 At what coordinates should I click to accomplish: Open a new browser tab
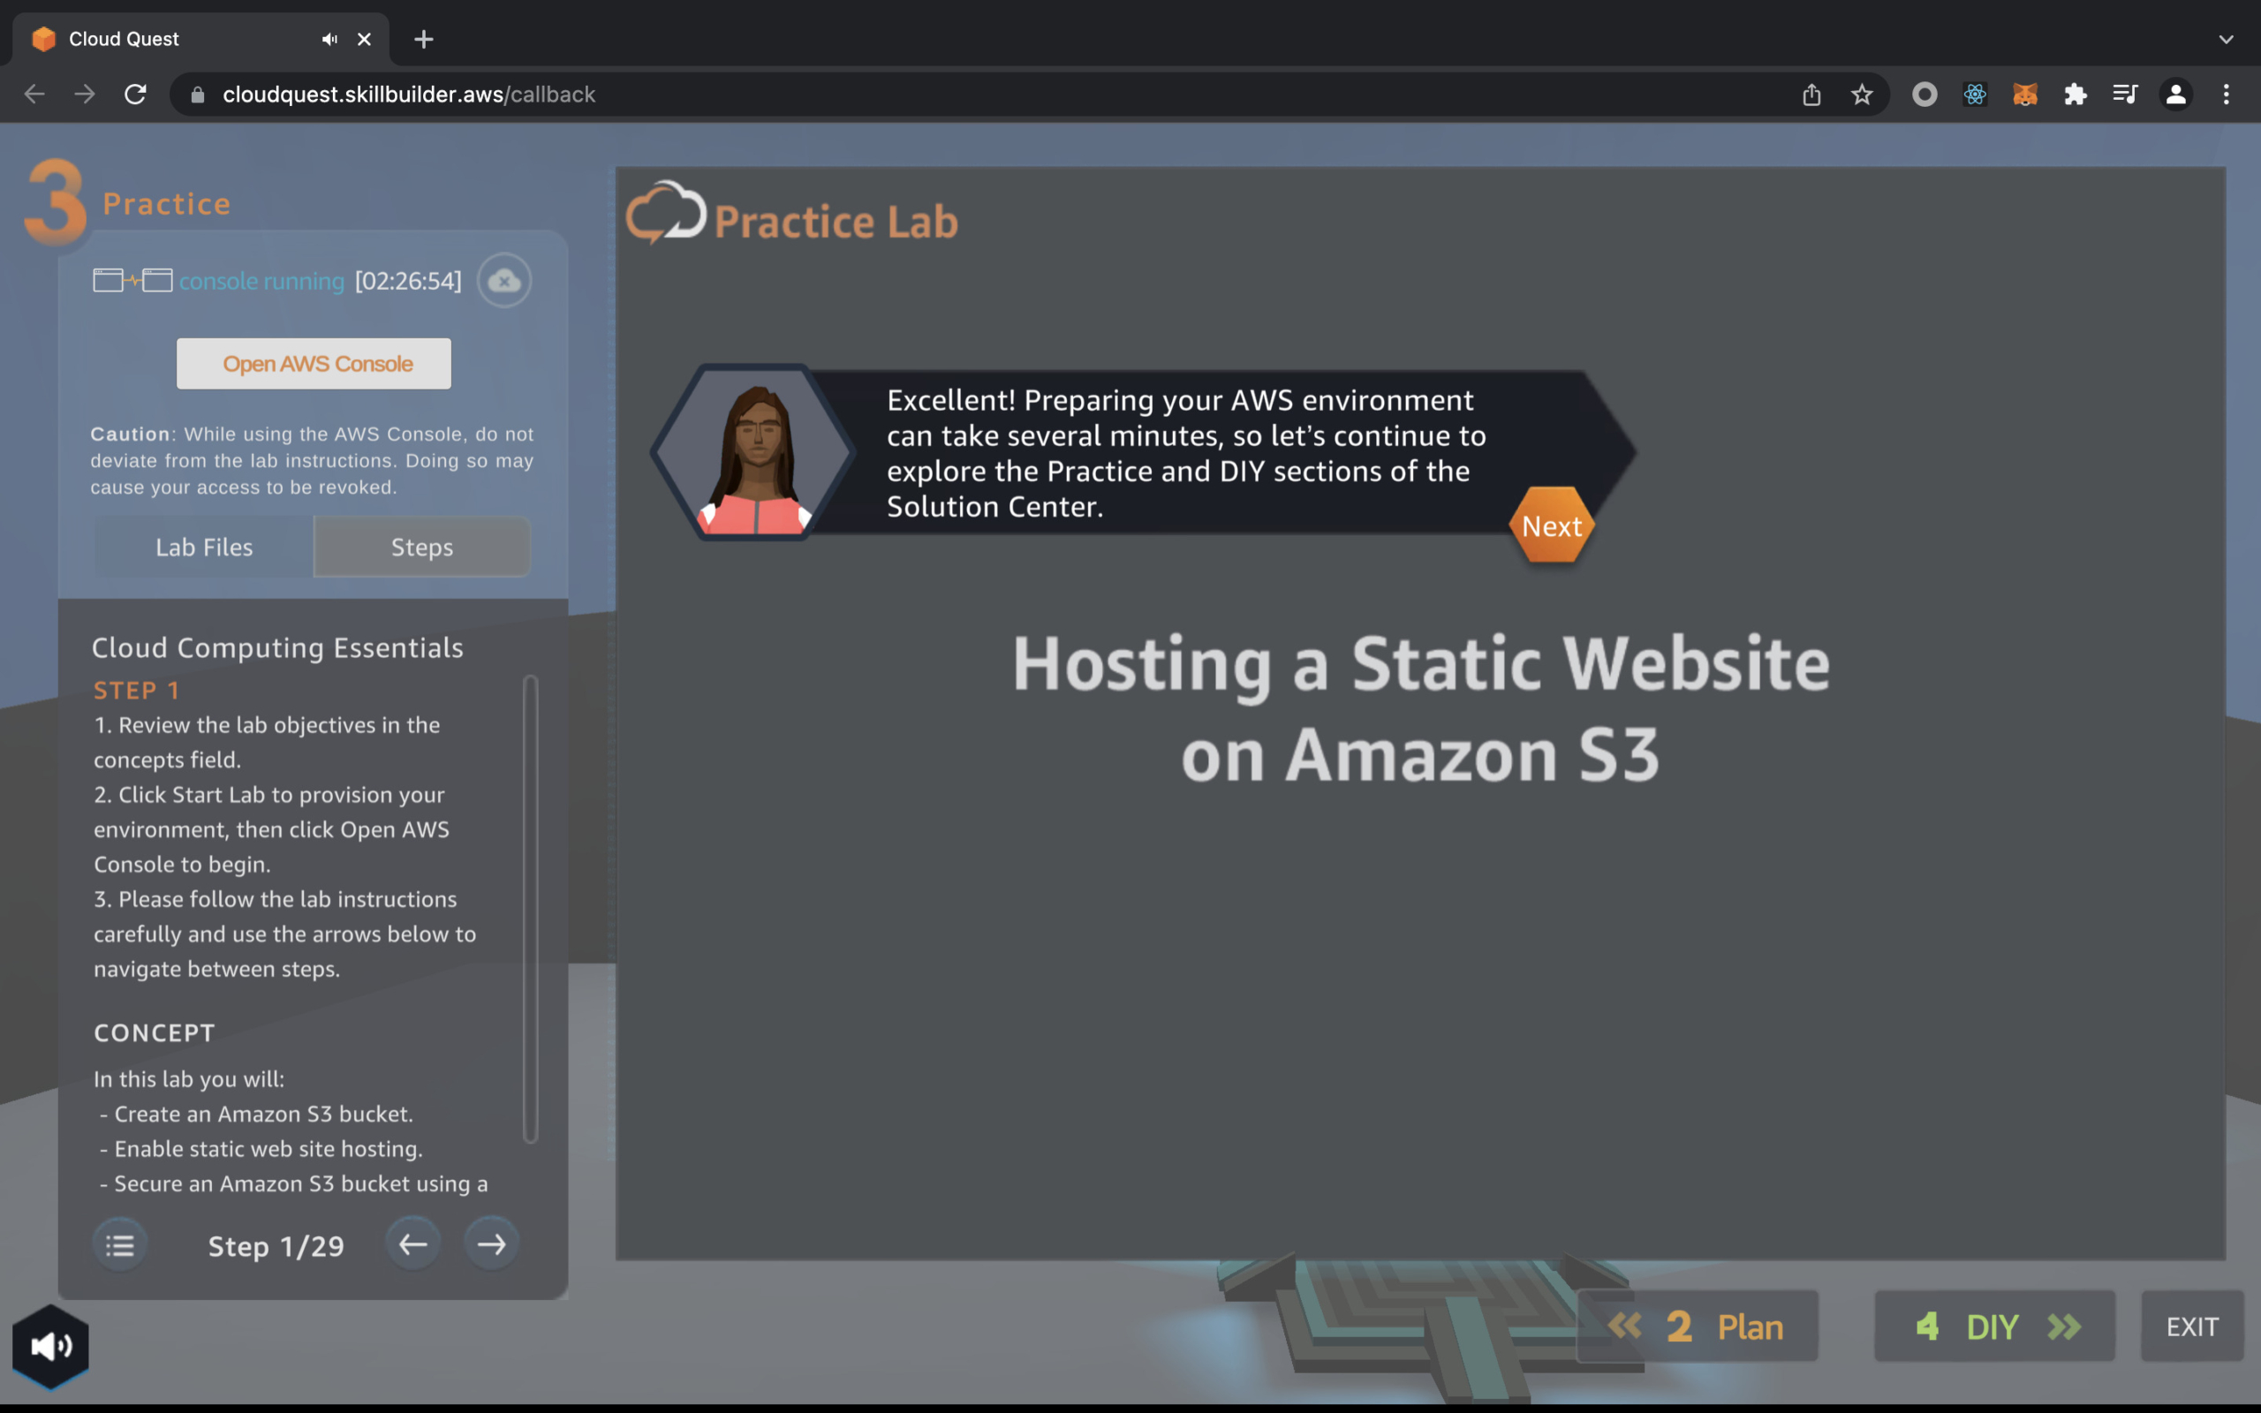point(423,39)
